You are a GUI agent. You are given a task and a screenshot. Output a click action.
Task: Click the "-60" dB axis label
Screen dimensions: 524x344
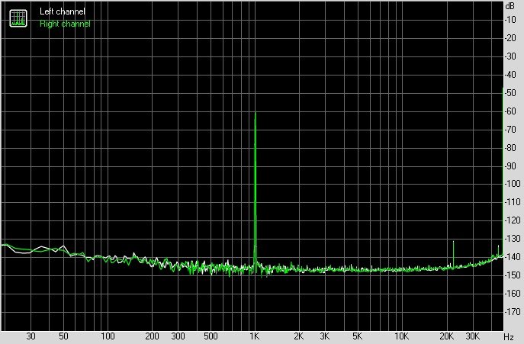pyautogui.click(x=510, y=111)
